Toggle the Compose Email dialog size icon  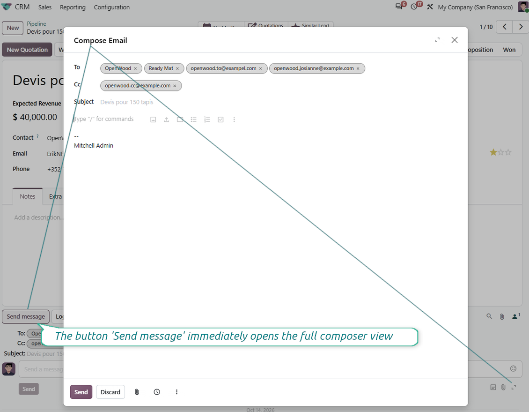click(437, 40)
